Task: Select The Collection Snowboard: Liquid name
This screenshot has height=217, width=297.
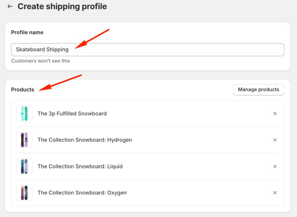Action: (80, 166)
